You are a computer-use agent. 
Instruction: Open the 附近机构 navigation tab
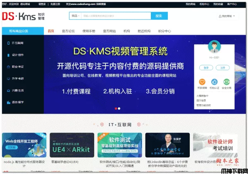144,31
